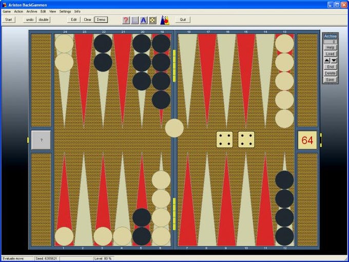349x262 pixels.
Task: Click the blank gray board toolbar icon
Action: (134, 20)
